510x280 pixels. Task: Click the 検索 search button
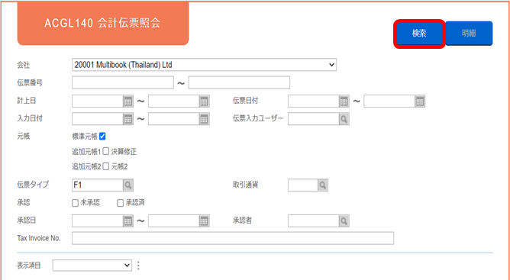(419, 34)
